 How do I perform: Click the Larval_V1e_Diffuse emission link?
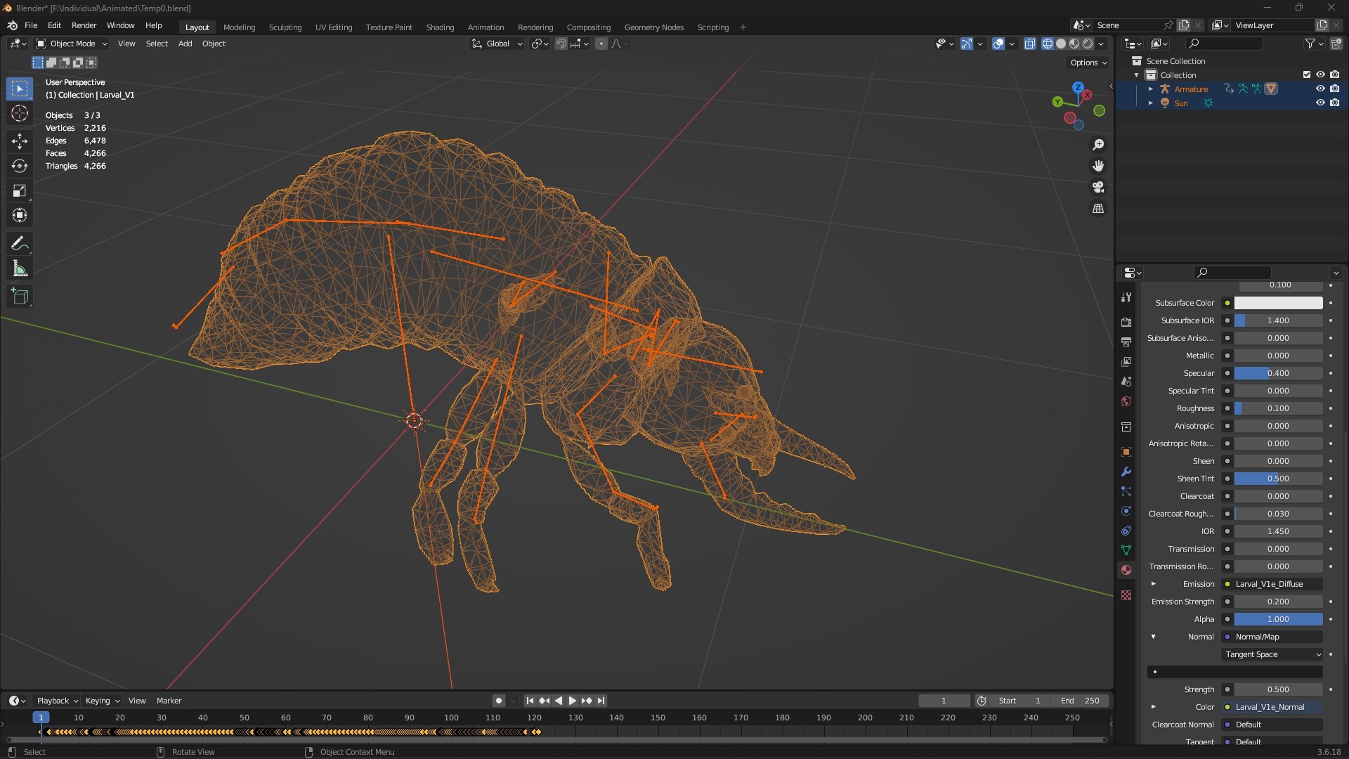click(x=1272, y=584)
